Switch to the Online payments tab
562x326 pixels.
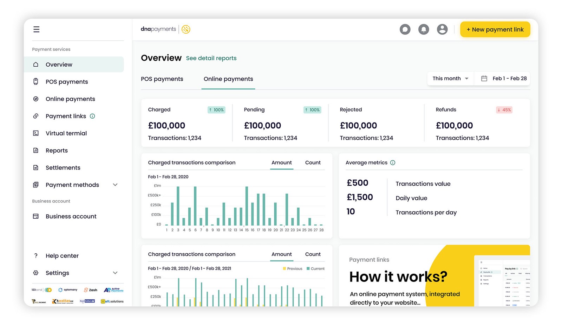point(228,79)
